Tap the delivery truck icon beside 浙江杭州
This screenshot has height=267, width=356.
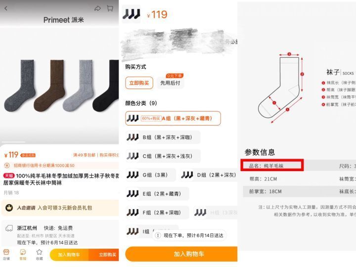(9, 228)
